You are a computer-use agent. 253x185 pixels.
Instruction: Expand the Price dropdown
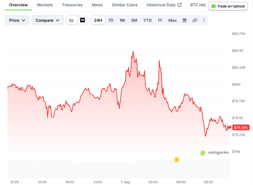pos(17,20)
